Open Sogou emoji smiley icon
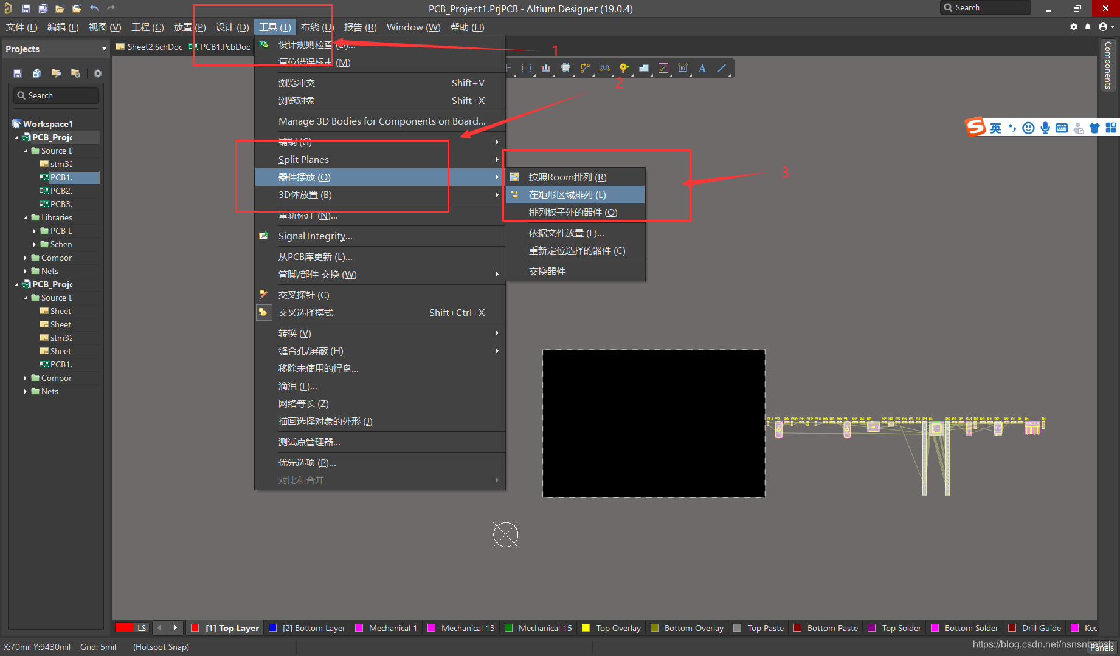 click(x=1028, y=128)
